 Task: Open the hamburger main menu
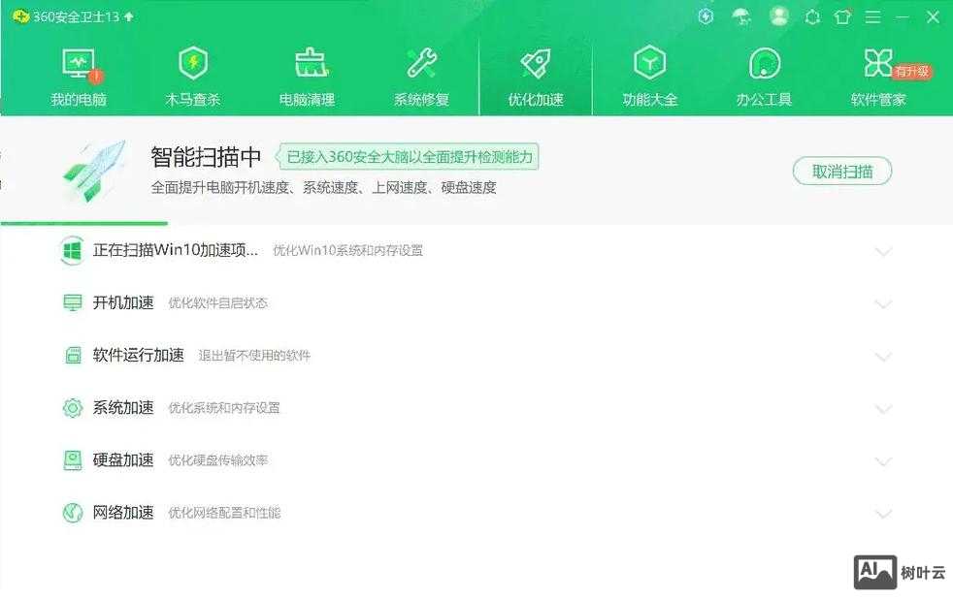(871, 16)
